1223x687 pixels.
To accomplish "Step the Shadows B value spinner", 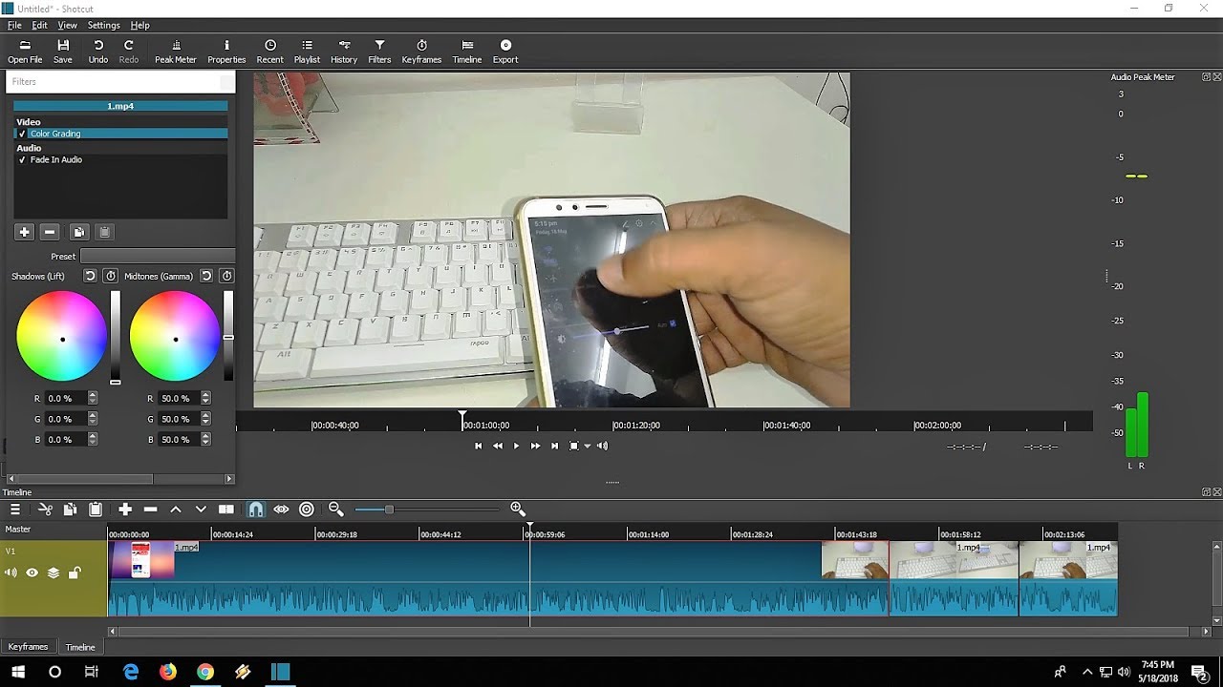I will click(x=93, y=439).
